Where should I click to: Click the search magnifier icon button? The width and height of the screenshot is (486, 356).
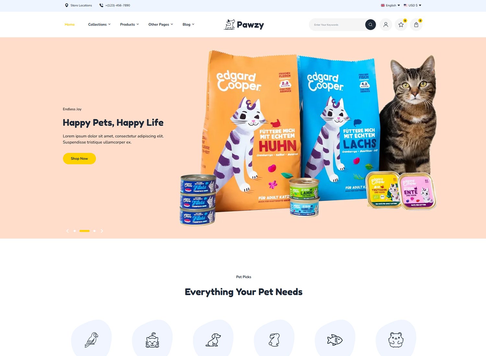(370, 25)
